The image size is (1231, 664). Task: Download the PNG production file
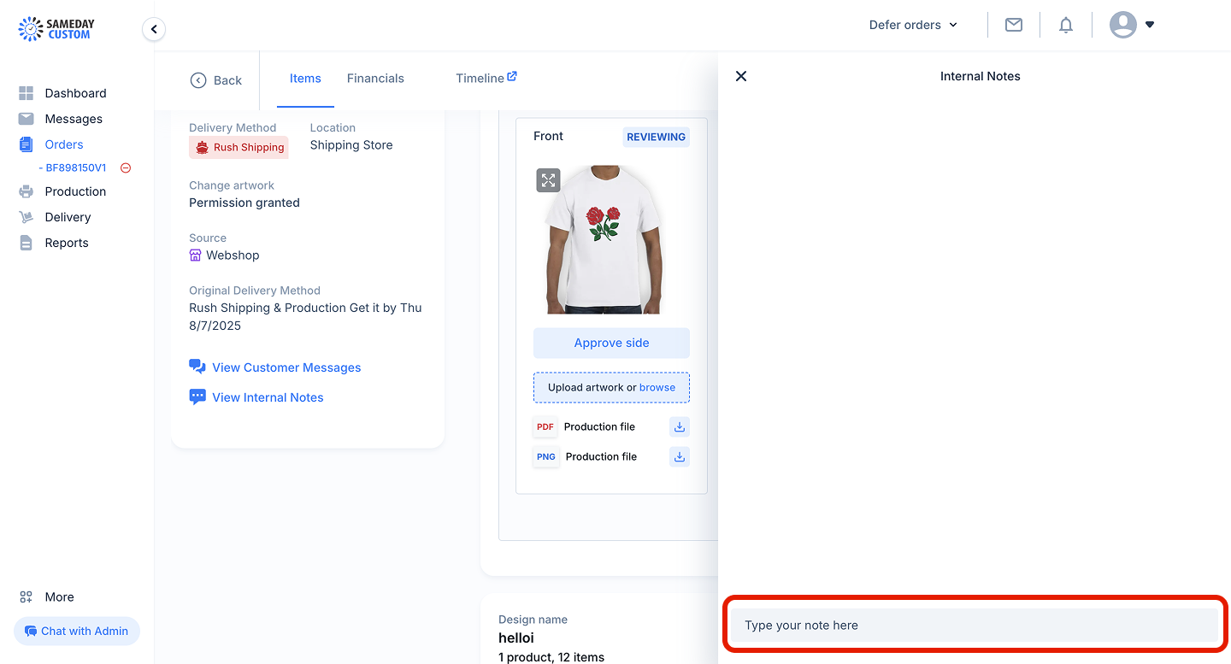coord(680,456)
